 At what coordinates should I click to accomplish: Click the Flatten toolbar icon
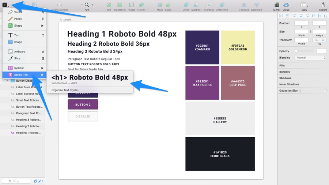coord(141,5)
